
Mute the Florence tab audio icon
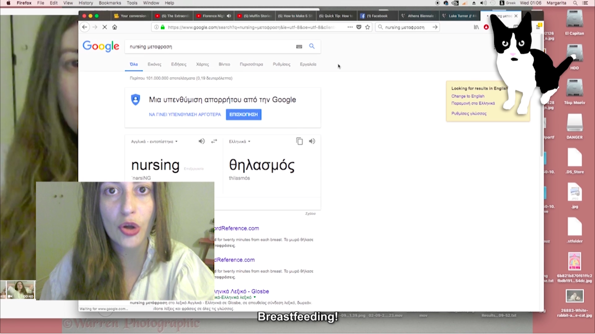click(x=229, y=16)
